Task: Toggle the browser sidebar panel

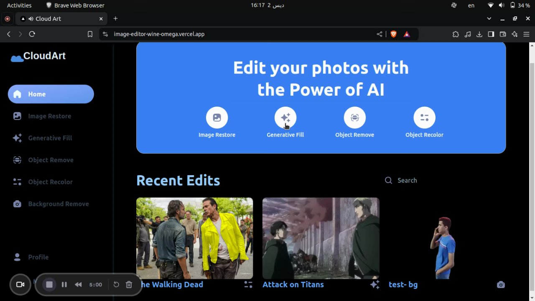Action: click(491, 34)
